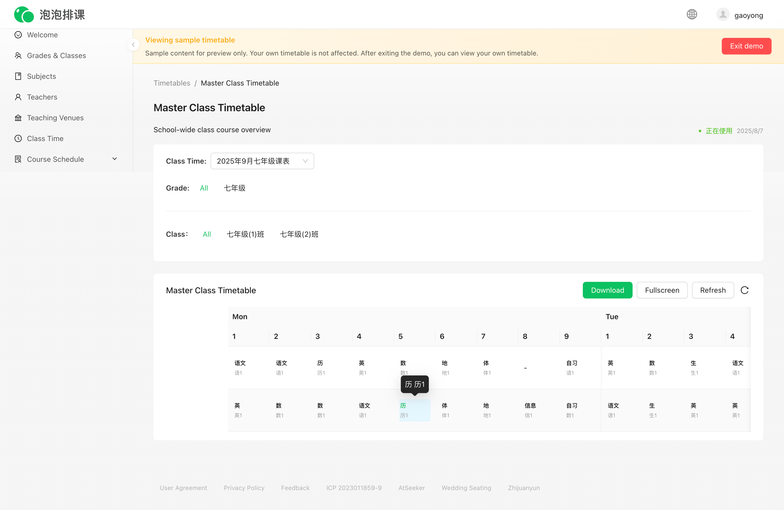784x510 pixels.
Task: Click the Teaching Venues building icon
Action: coord(18,118)
